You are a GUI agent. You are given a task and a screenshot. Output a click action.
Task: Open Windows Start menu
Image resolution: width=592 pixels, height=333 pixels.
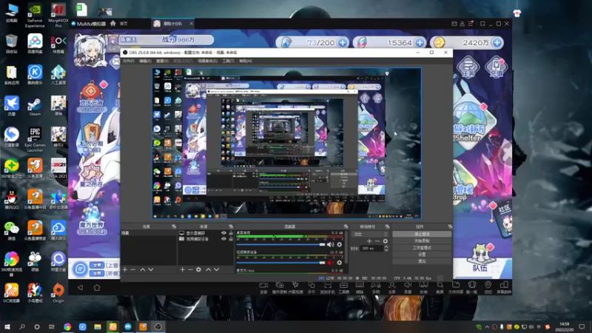click(7, 326)
